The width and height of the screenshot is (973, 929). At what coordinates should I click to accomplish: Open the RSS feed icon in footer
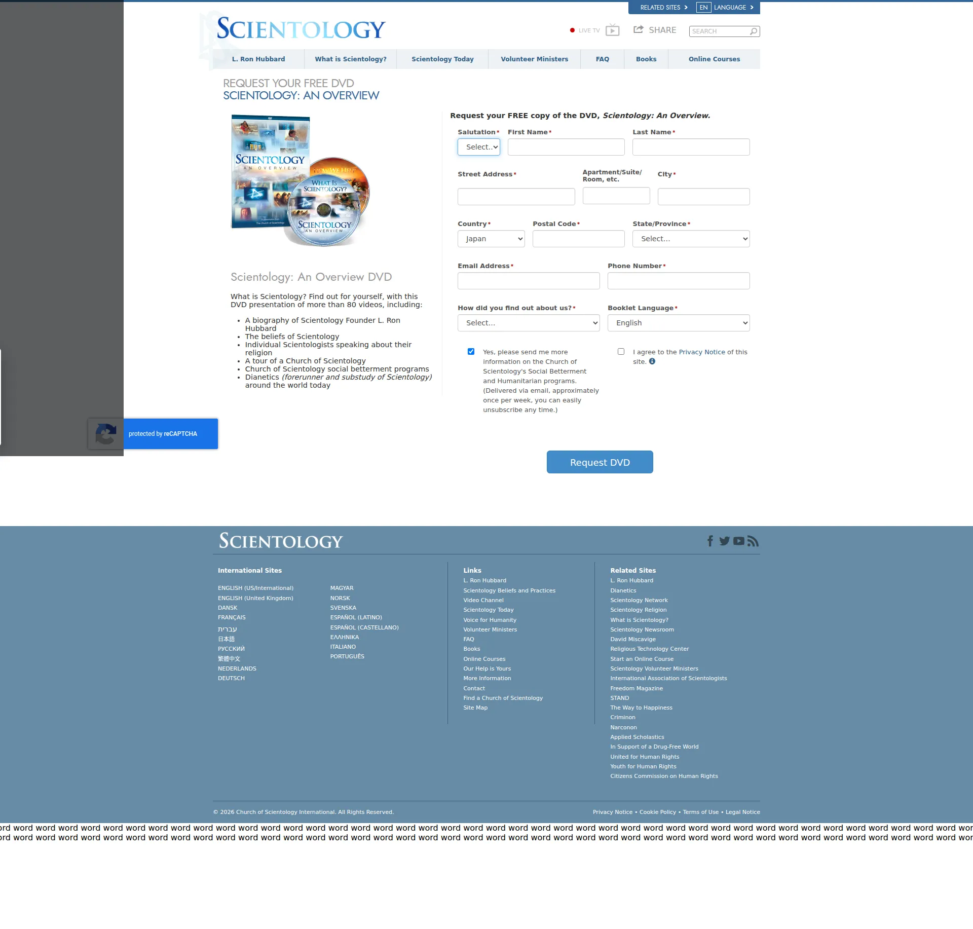753,541
